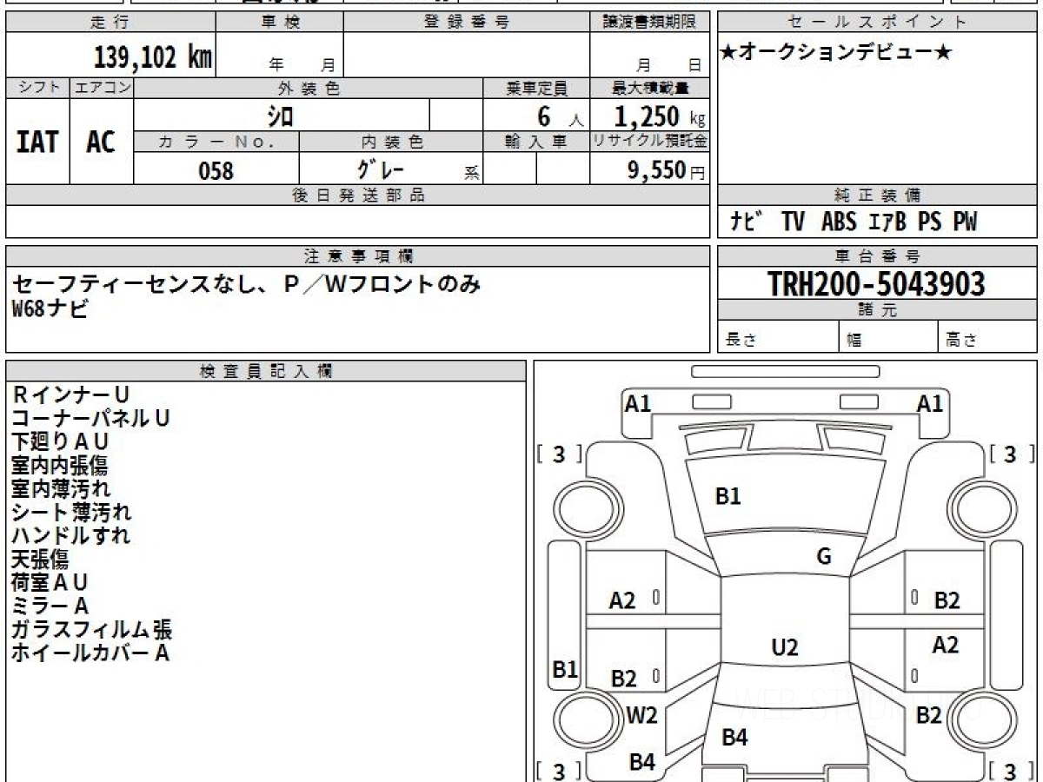Click the 諸元 header
1043x782 pixels.
[877, 310]
